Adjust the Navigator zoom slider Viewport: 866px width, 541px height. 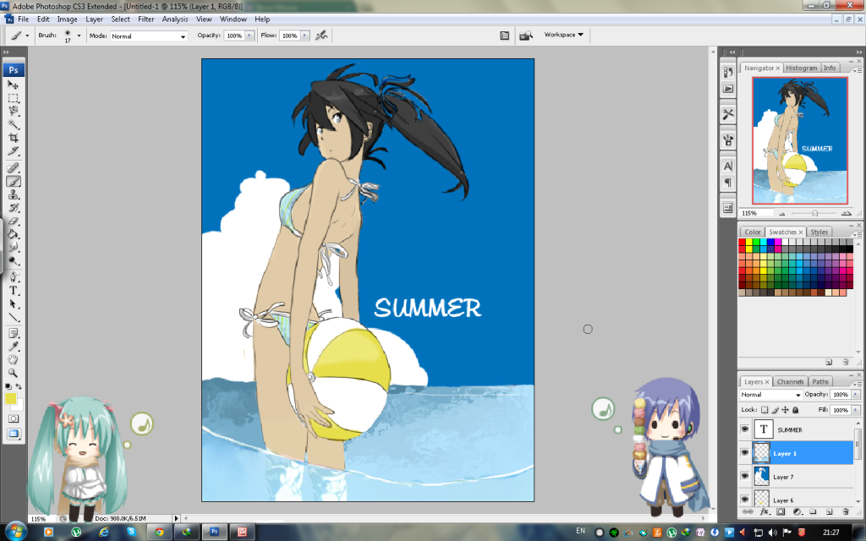tap(814, 213)
